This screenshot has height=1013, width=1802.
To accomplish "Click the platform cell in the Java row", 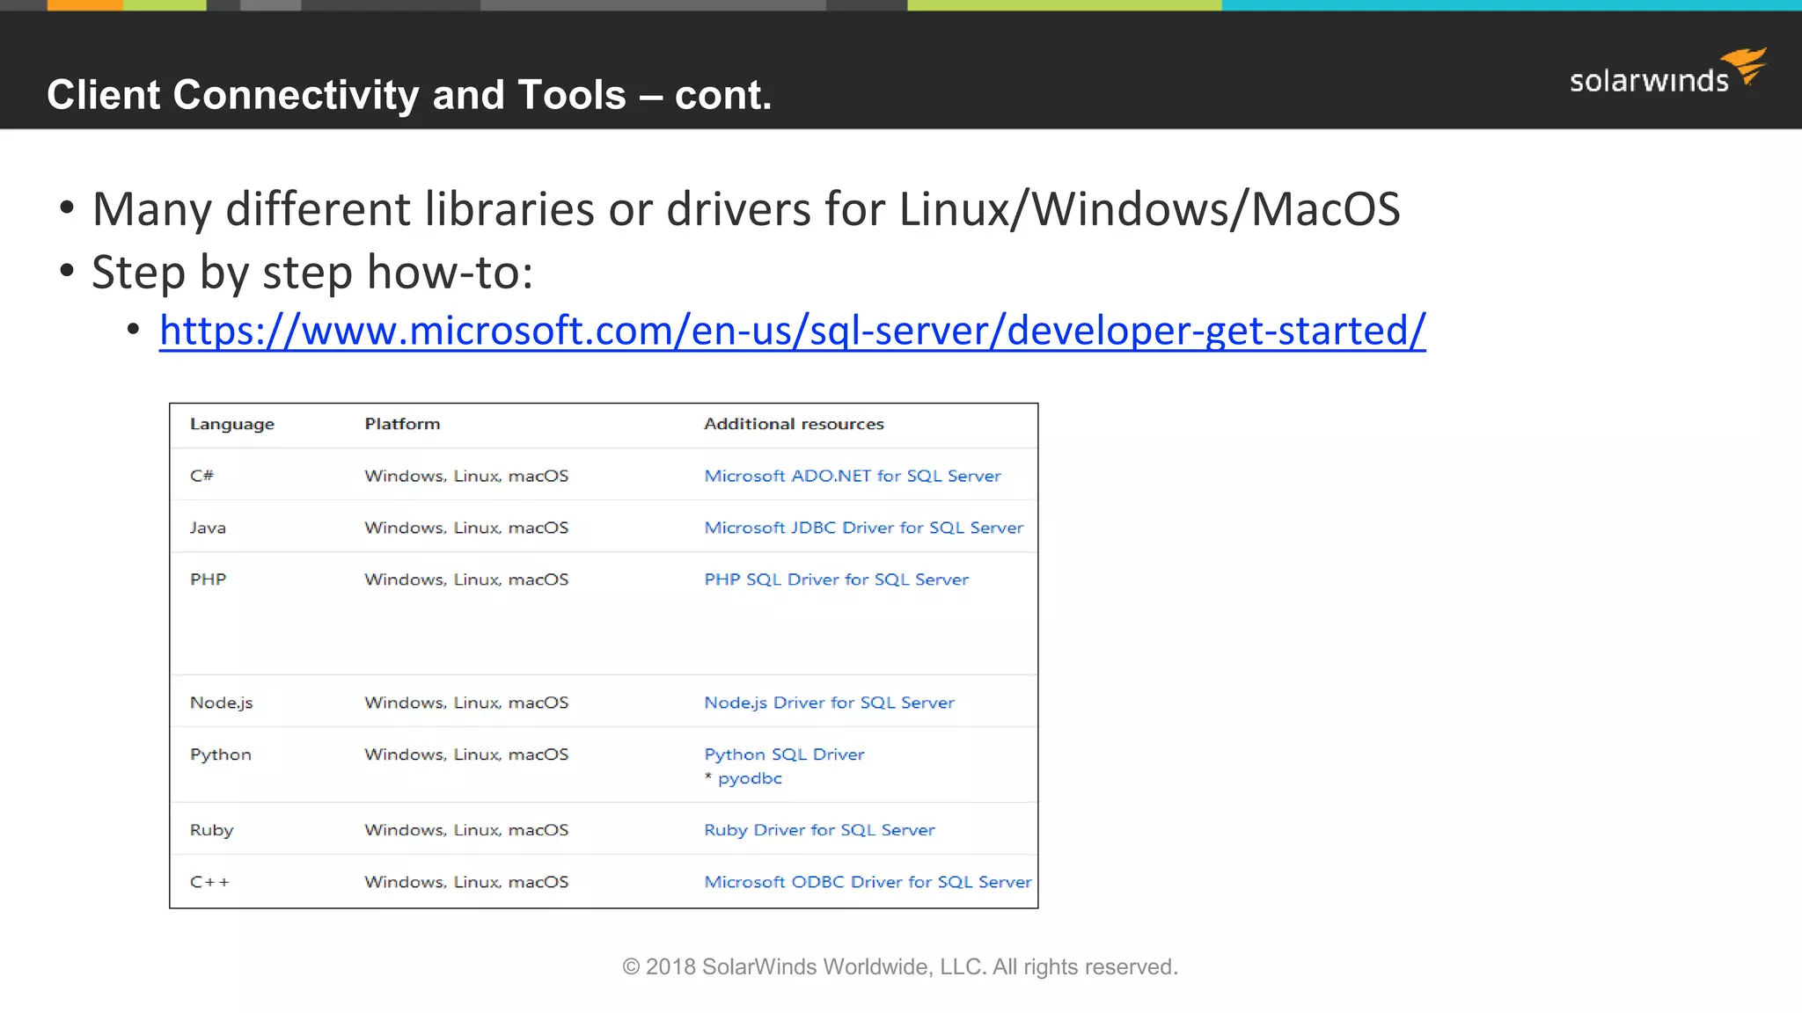I will (x=466, y=528).
